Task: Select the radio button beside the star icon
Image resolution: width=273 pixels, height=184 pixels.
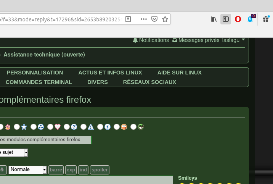Action: [x=17, y=127]
